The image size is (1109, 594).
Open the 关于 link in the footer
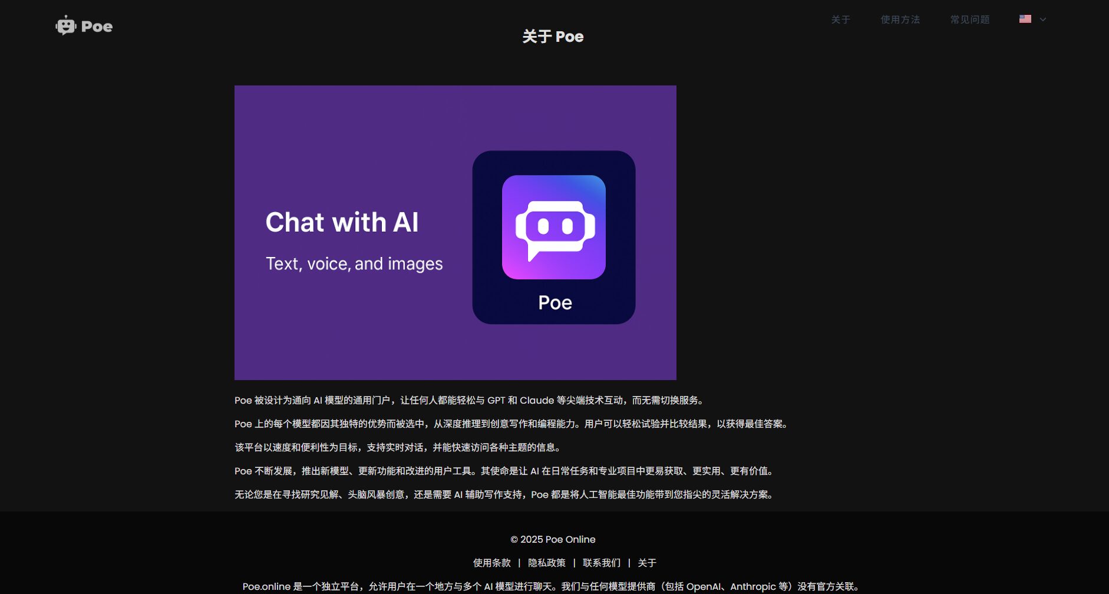(647, 563)
